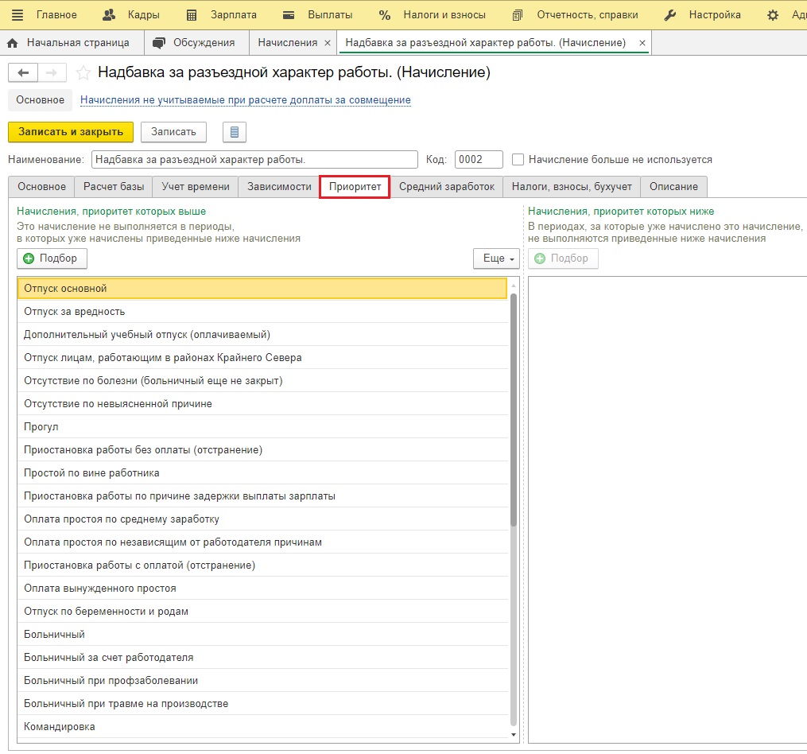Select row Больничный за счет работодателя

tap(262, 658)
